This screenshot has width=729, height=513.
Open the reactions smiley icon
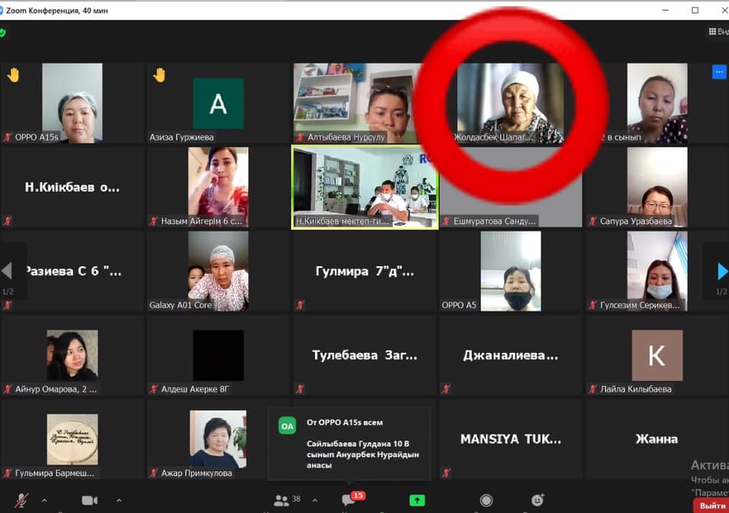click(x=538, y=500)
